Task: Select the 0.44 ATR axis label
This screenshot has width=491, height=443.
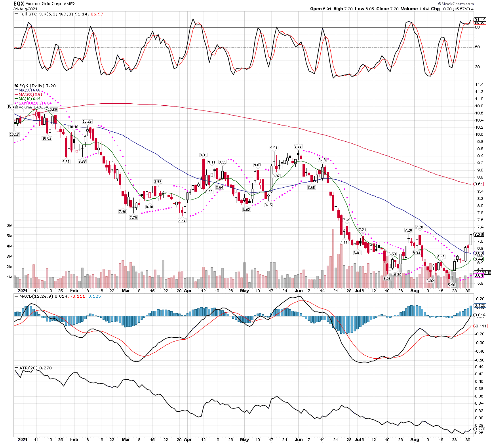Action: click(479, 367)
